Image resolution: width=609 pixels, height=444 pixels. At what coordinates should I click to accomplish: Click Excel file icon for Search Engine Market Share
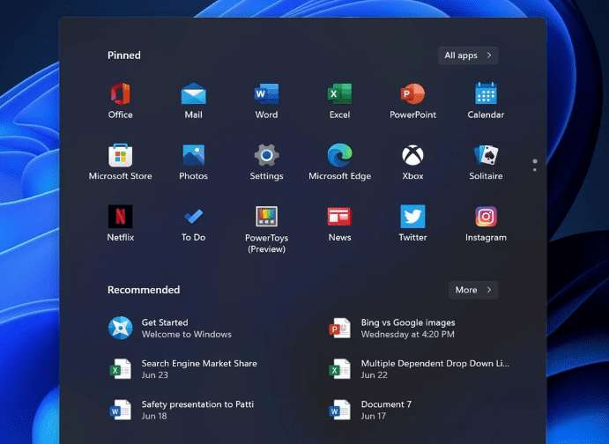(120, 369)
